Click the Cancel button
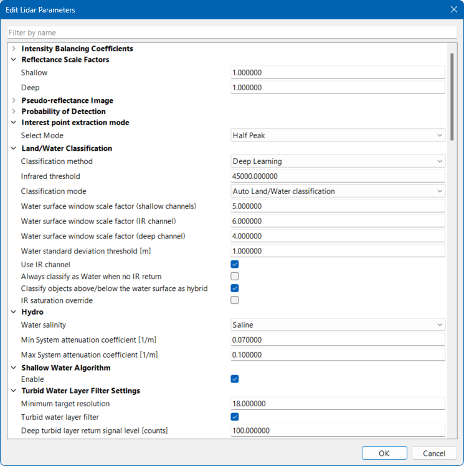Viewport: 464px width, 466px height. [x=434, y=454]
